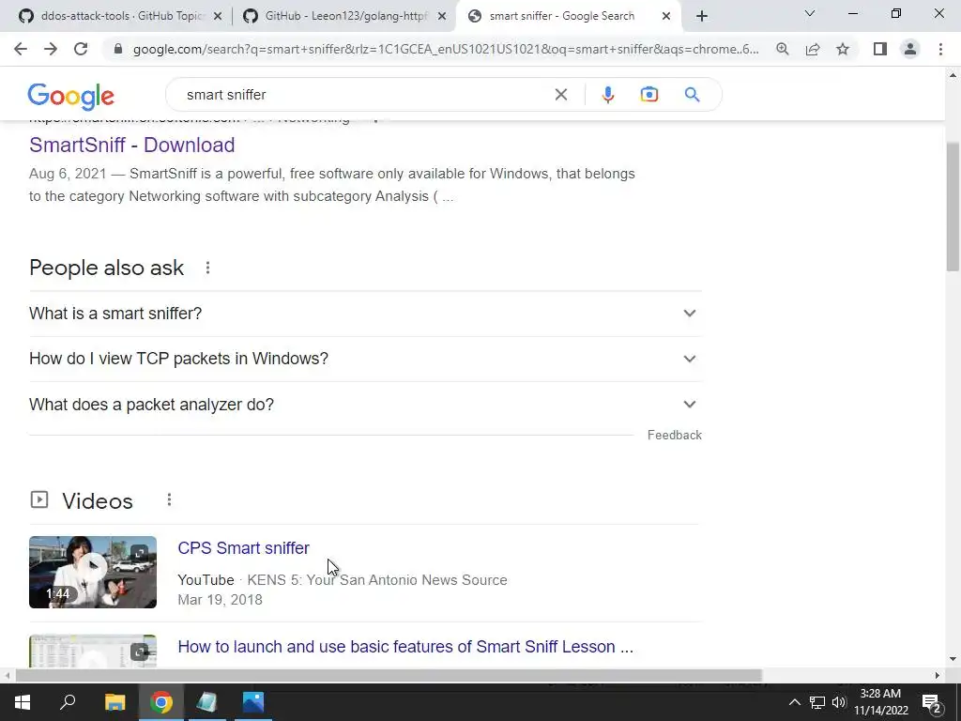This screenshot has height=721, width=961.
Task: Share this page icon in address bar
Action: pyautogui.click(x=813, y=49)
